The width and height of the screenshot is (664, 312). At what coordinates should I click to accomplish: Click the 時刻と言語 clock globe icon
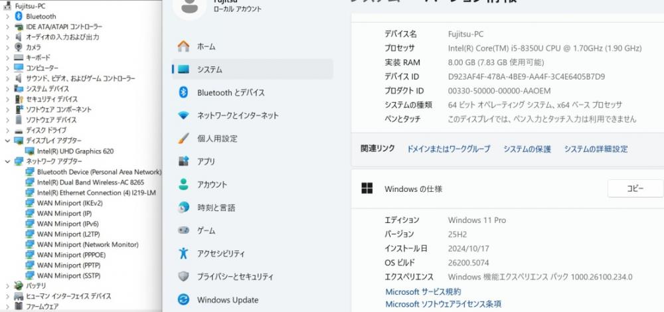point(183,207)
